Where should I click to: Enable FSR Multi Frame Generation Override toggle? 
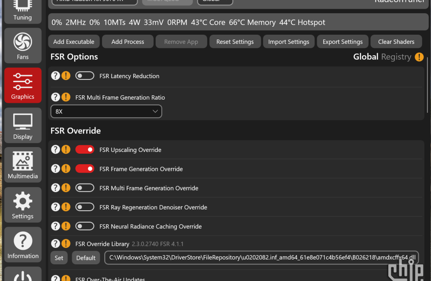pos(84,188)
